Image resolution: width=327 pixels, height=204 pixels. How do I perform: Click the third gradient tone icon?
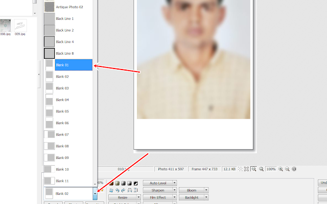[124, 184]
